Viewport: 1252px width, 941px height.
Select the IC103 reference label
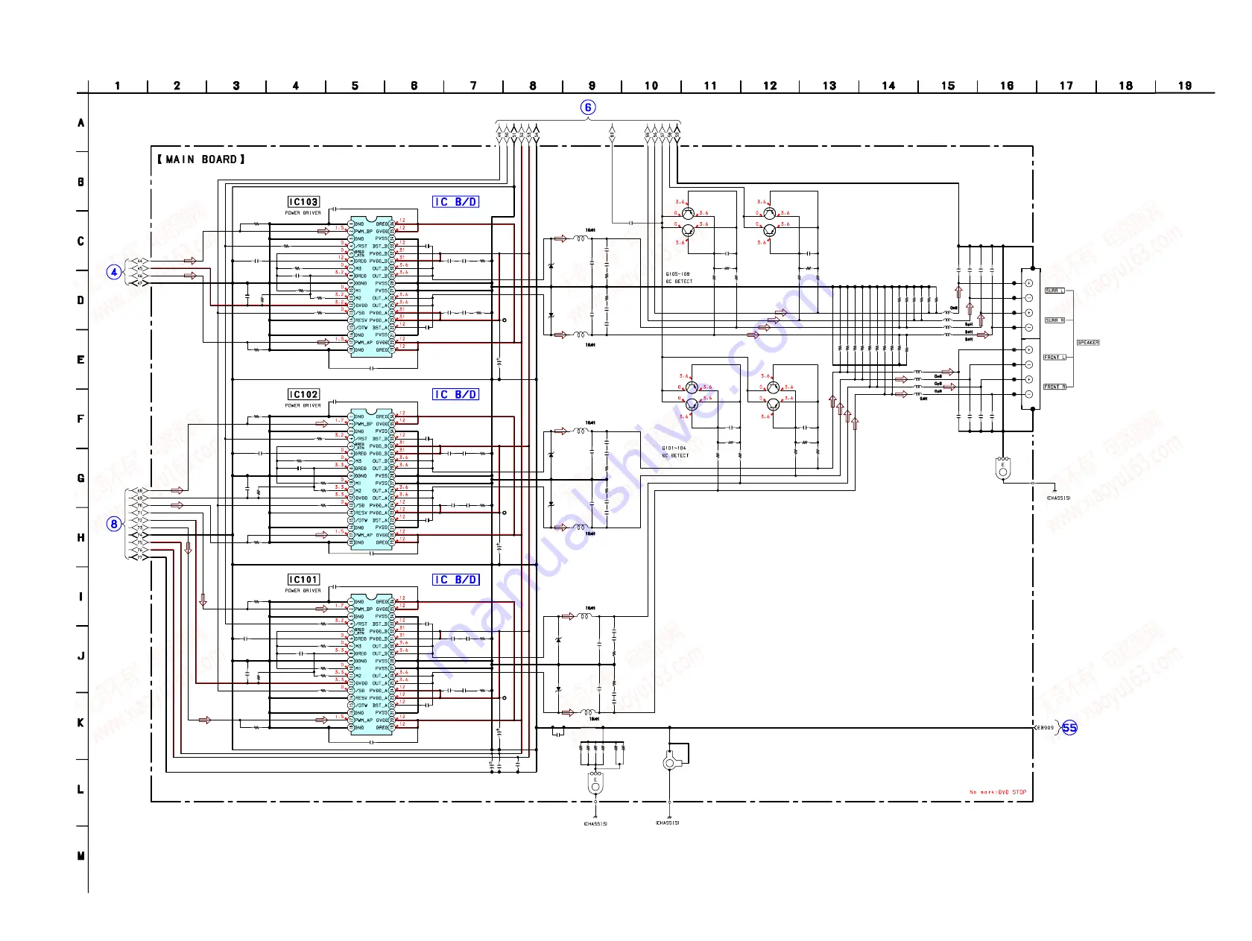303,202
